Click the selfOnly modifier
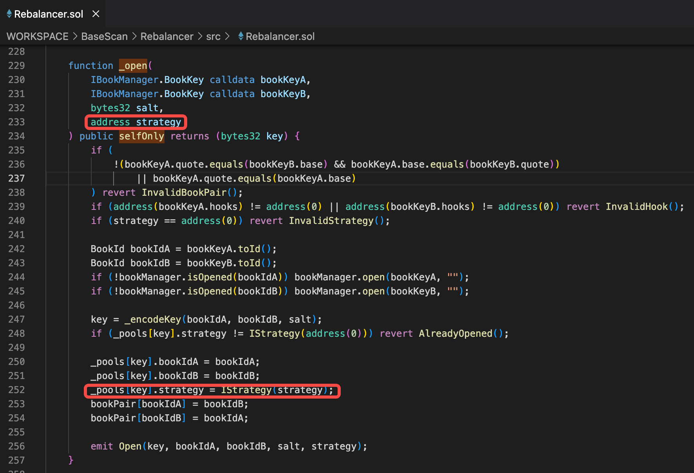The image size is (694, 473). 141,136
